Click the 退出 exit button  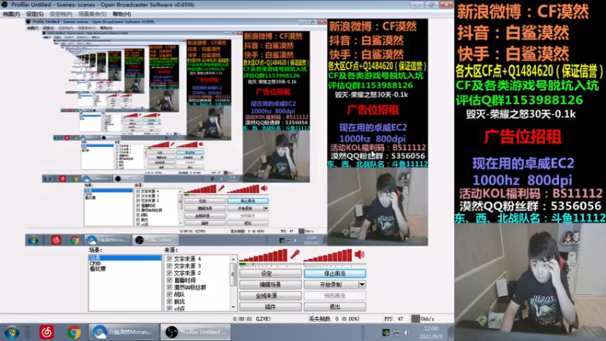pyautogui.click(x=335, y=307)
